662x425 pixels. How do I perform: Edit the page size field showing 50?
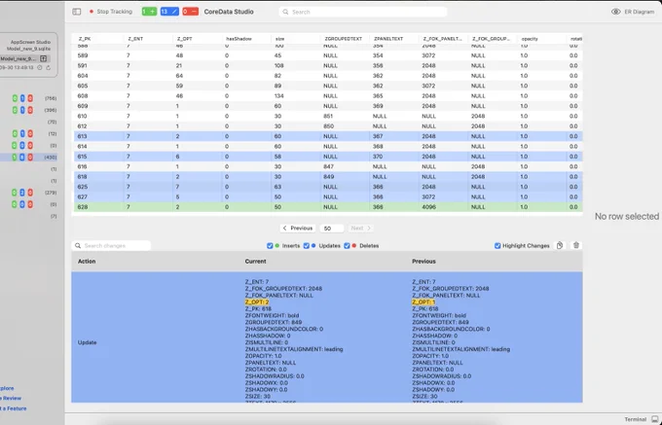331,229
